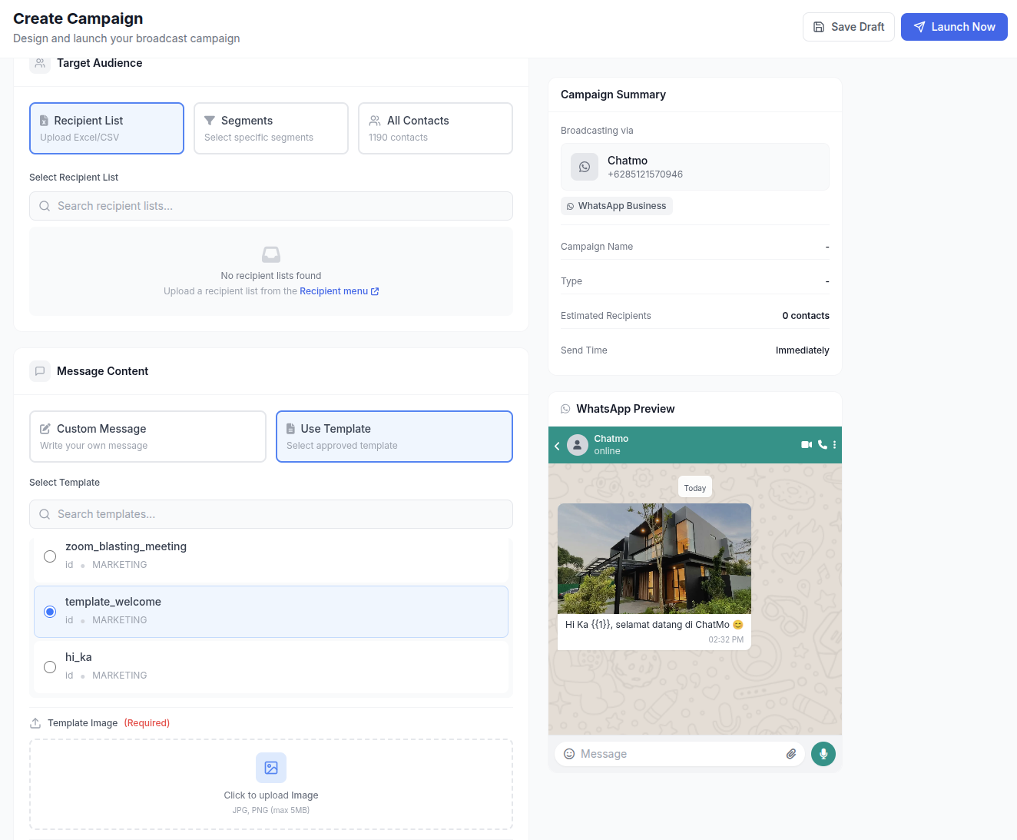This screenshot has height=840, width=1017.
Task: Select the zoom_blasting_meeting template radio
Action: coord(50,556)
